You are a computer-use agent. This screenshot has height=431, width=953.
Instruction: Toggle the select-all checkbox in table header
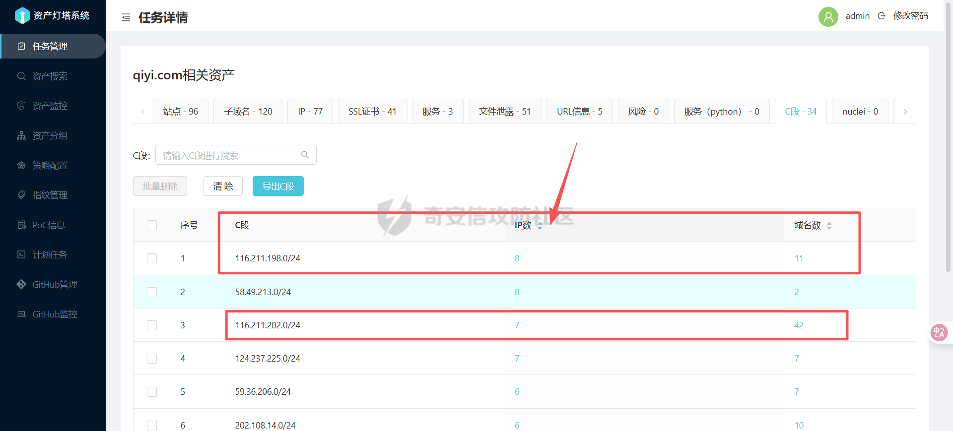[x=152, y=225]
